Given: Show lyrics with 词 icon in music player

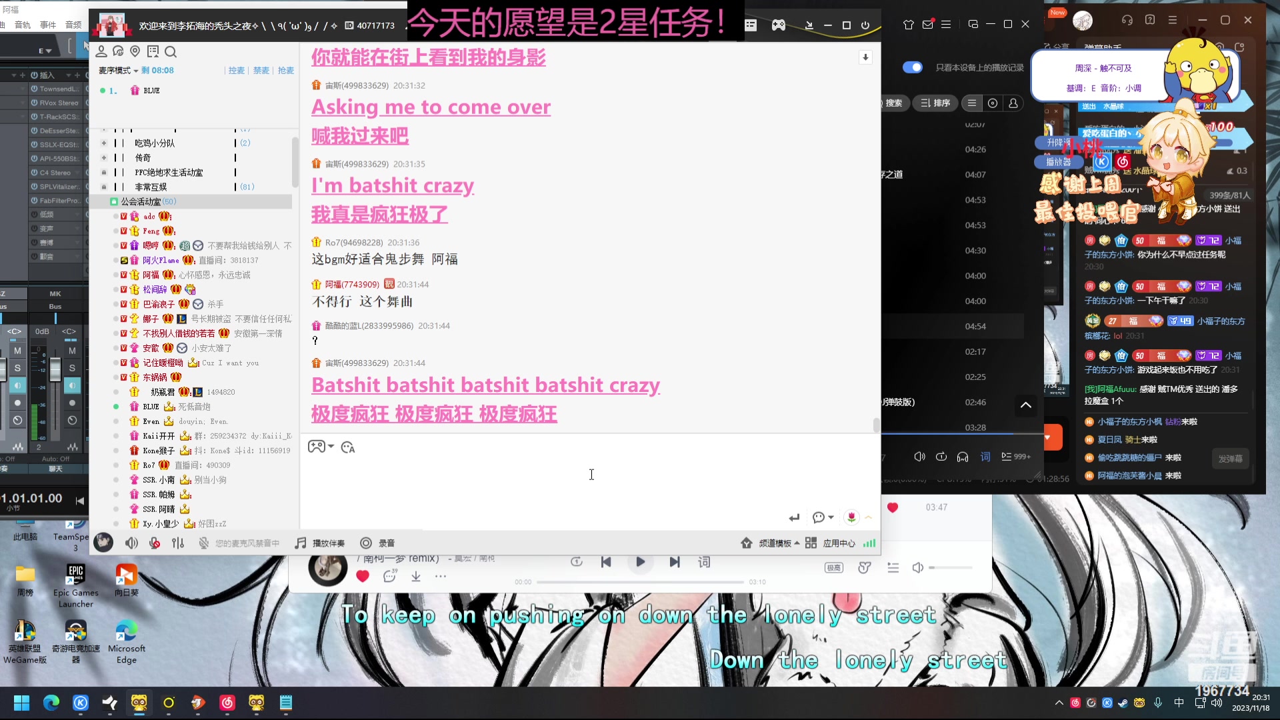Looking at the screenshot, I should (704, 562).
